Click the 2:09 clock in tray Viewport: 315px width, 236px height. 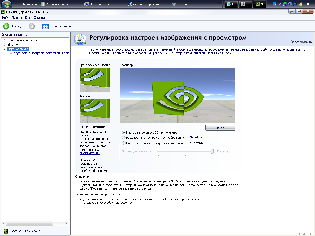click(307, 4)
